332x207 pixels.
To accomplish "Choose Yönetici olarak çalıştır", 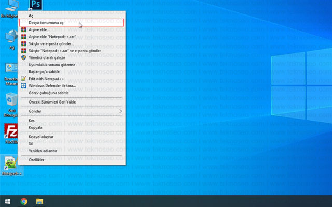I will tap(72, 57).
